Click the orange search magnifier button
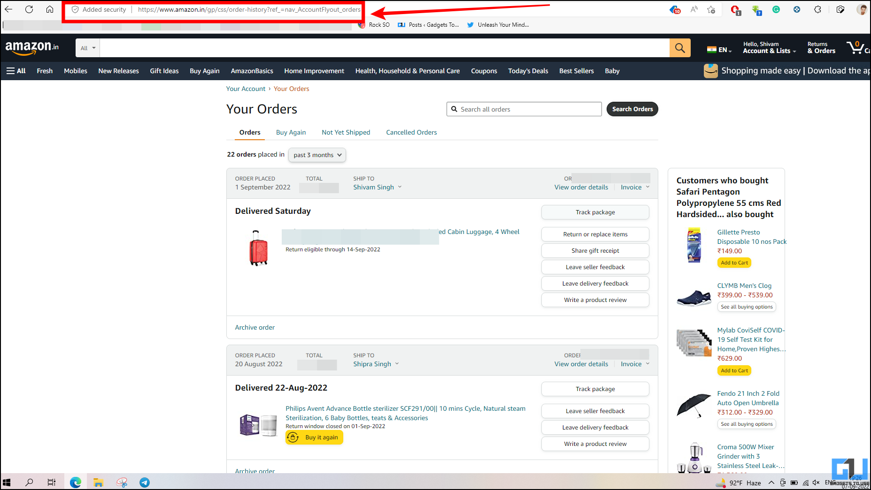This screenshot has width=871, height=490. pos(680,48)
